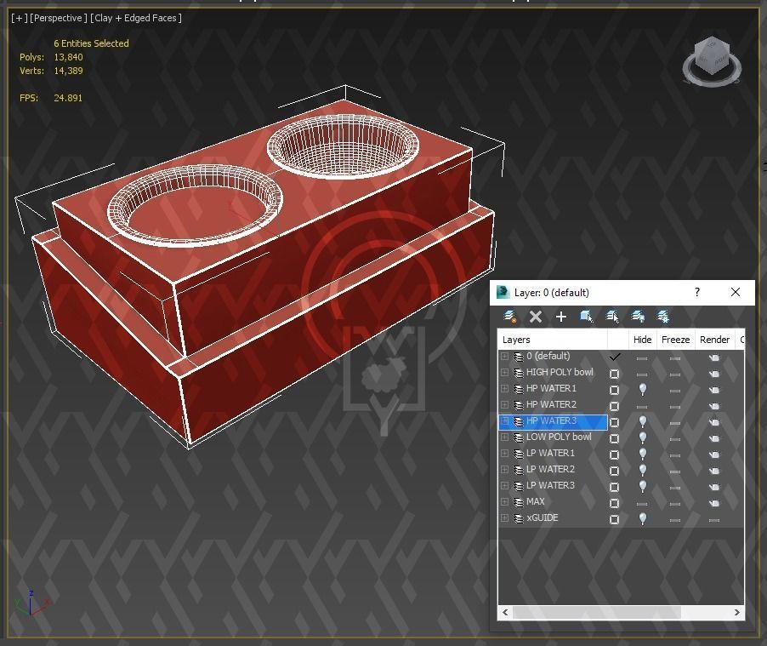Toggle render teapot for 0 (default) layer

click(x=714, y=358)
